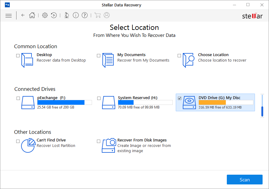Check the pExchange (F:) checkbox
This screenshot has height=189, width=269.
pyautogui.click(x=18, y=98)
